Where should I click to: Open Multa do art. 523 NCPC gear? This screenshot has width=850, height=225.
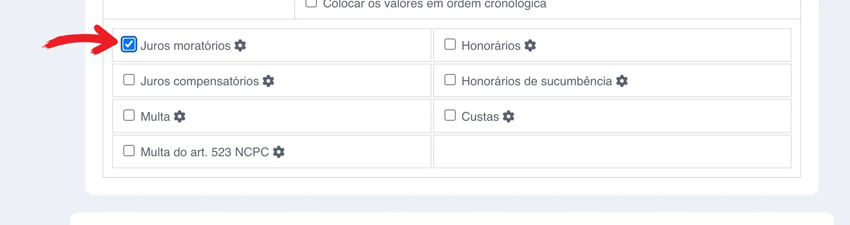(x=279, y=152)
